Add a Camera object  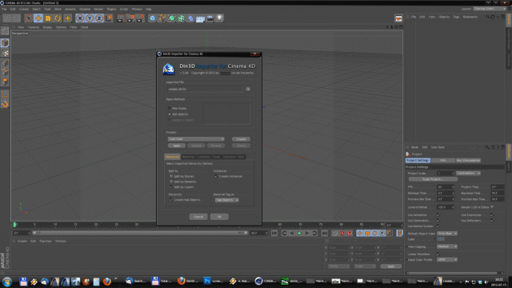coord(210,18)
